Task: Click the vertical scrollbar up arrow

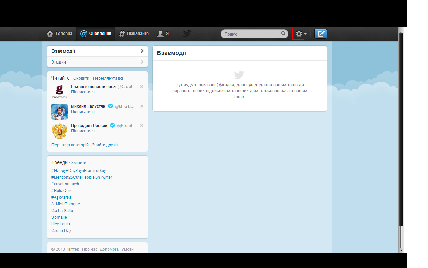Action: [x=401, y=30]
